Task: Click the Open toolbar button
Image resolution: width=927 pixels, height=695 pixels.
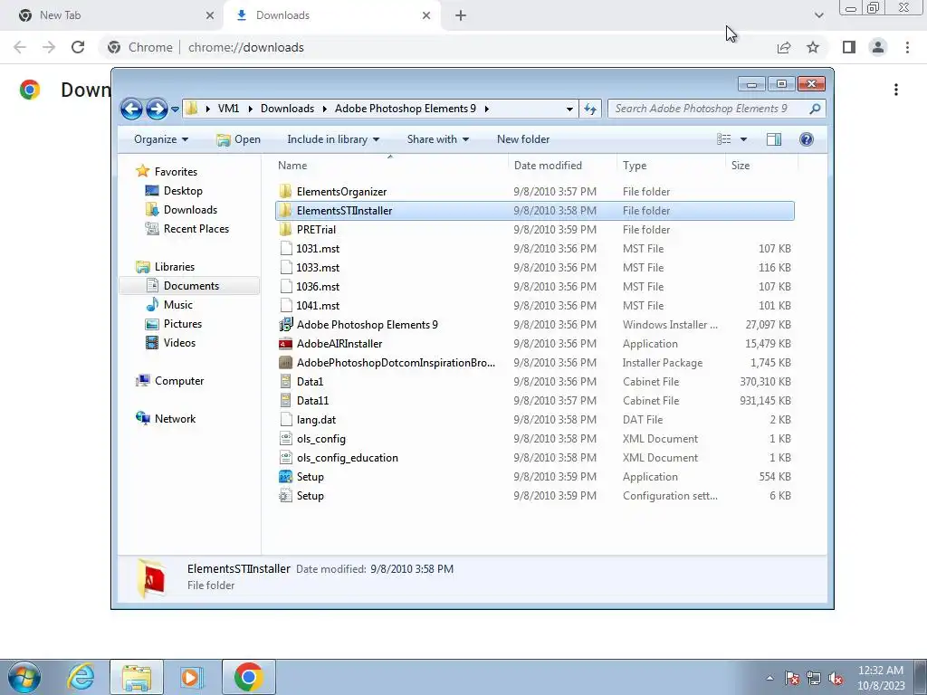Action: point(238,139)
